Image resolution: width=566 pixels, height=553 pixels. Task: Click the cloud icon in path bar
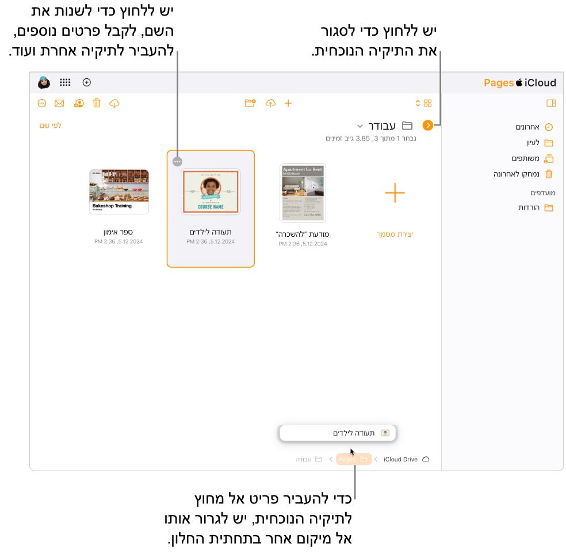click(426, 459)
